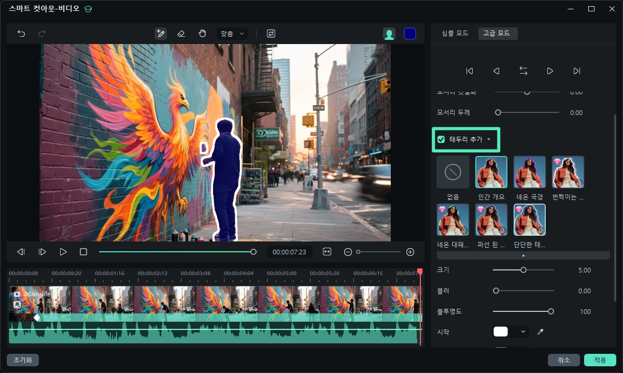This screenshot has height=373, width=623.
Task: Pick a color with the eyedropper beside 시작
Action: [x=540, y=332]
